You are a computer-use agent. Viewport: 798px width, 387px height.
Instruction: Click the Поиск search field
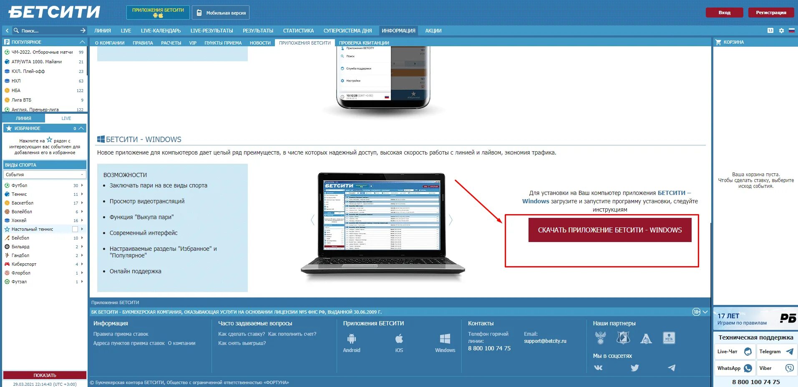[49, 30]
